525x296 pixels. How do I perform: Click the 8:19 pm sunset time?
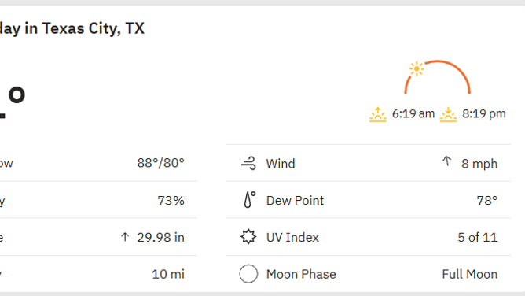tap(484, 113)
